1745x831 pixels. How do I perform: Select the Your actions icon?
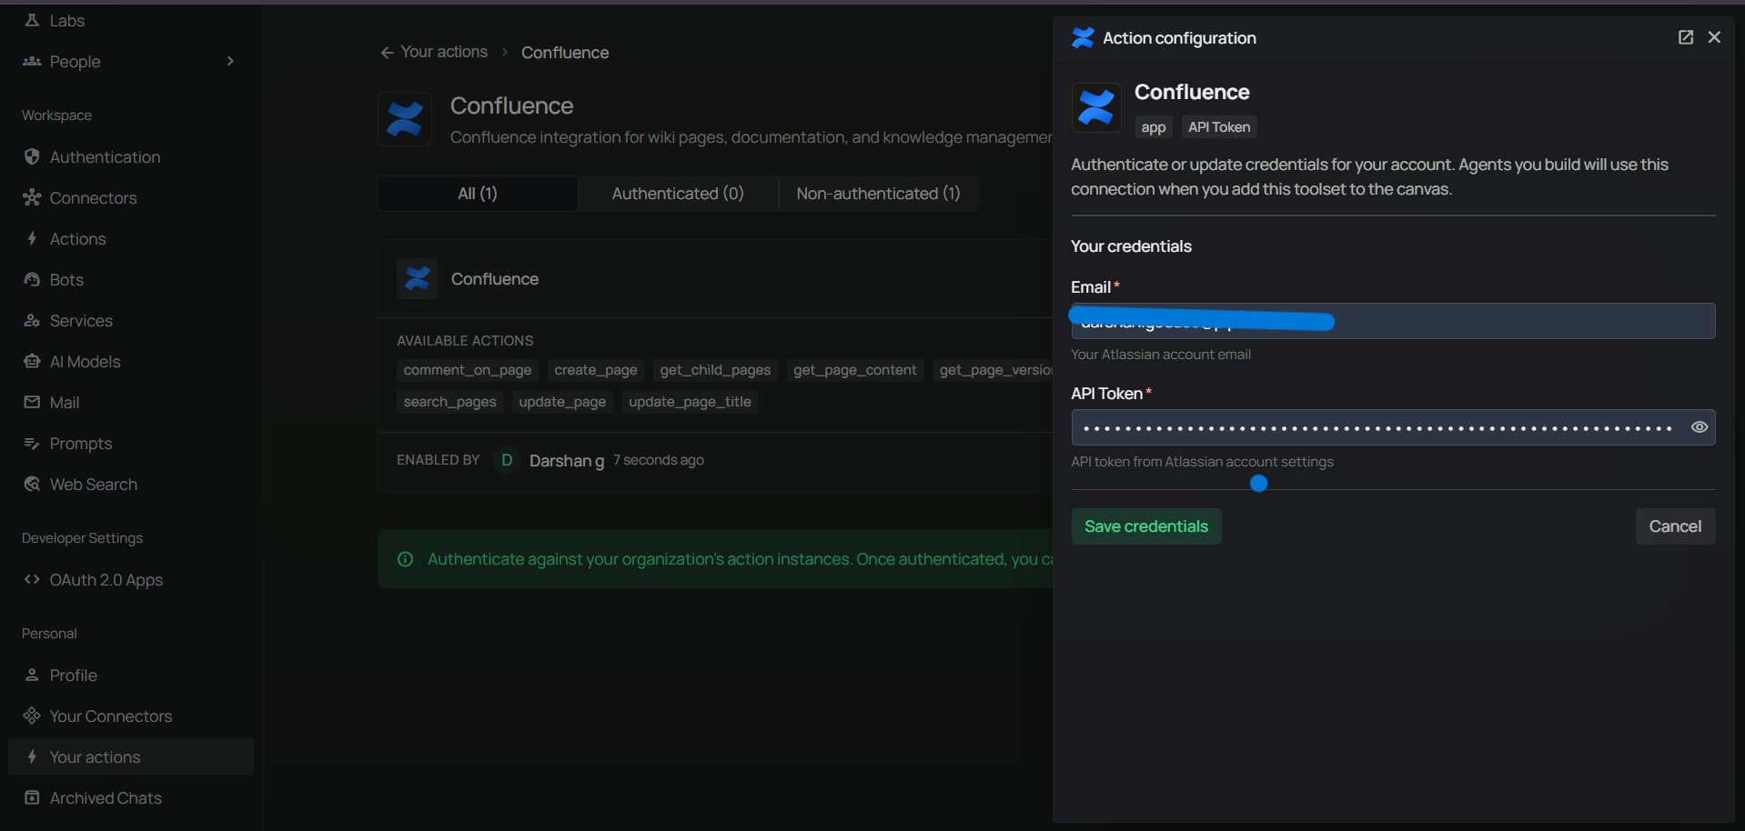(x=32, y=756)
